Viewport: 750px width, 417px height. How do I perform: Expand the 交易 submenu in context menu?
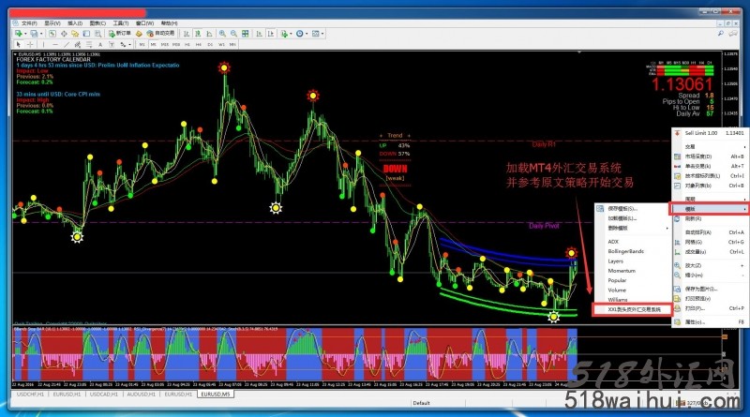coord(690,145)
